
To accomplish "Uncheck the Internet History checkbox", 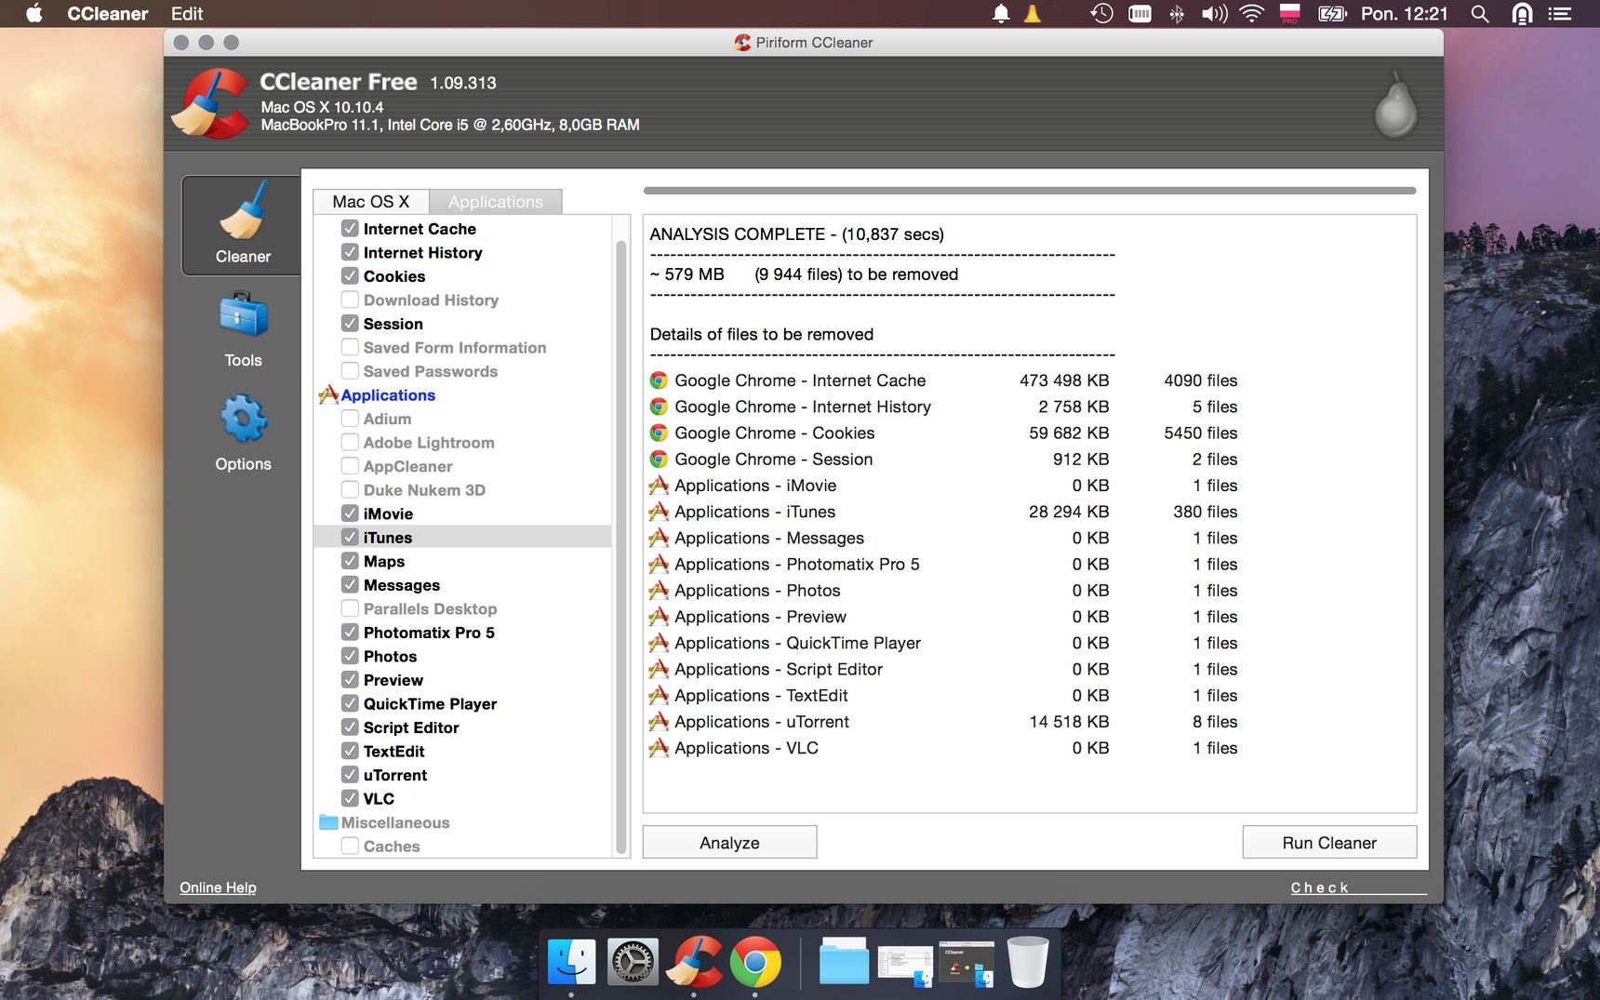I will coord(350,252).
